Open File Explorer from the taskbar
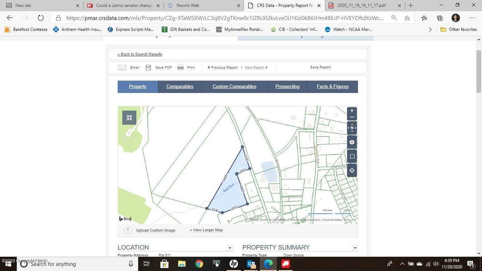The height and width of the screenshot is (271, 482). (x=182, y=264)
